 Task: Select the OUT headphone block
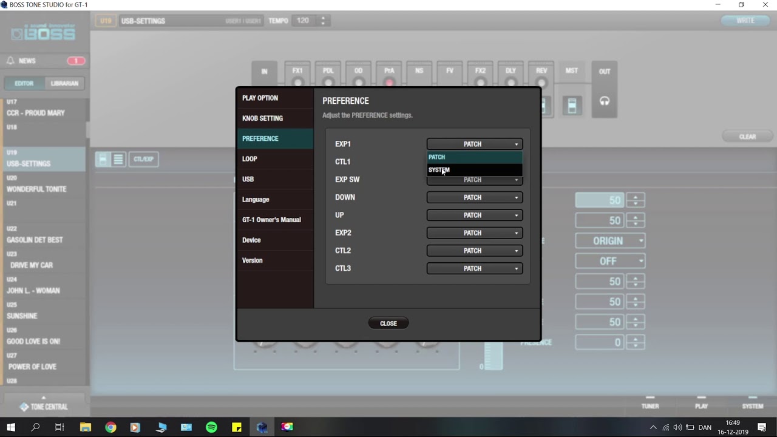point(605,88)
